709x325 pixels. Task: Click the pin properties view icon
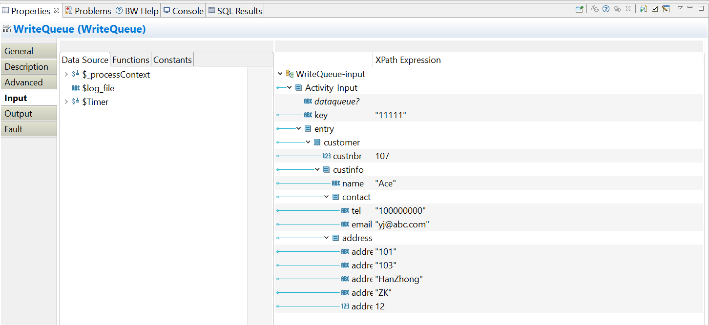579,9
